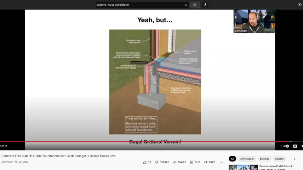Focus the passive house accelerator search field
The height and width of the screenshot is (170, 303).
(139, 5)
